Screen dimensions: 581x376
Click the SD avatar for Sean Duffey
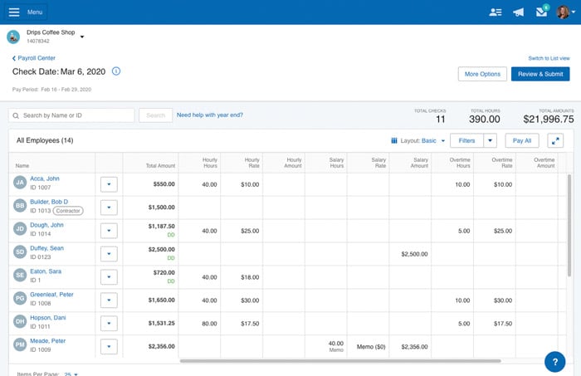[20, 251]
